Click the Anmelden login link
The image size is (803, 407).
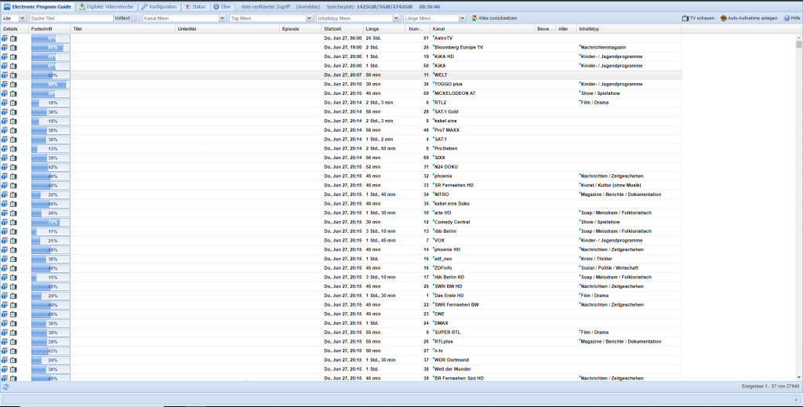307,6
